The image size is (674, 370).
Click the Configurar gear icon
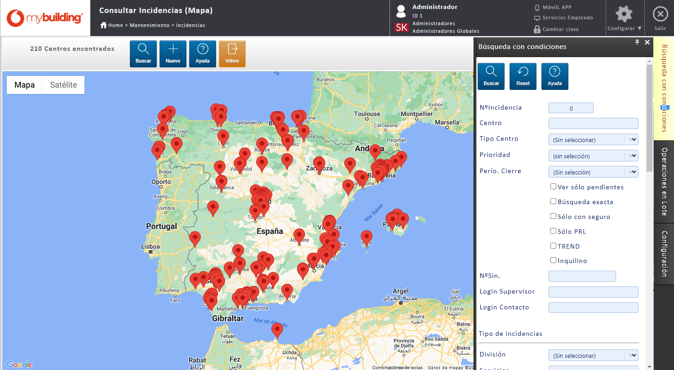(x=624, y=14)
